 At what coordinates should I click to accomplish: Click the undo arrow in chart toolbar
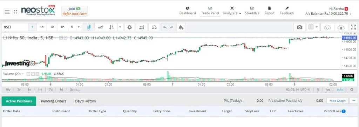tap(164, 27)
